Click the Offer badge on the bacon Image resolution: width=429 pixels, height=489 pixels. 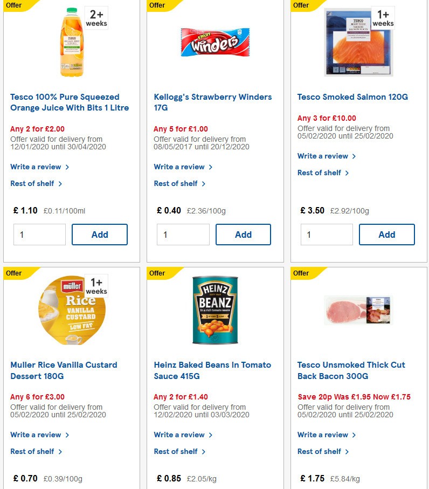point(301,273)
